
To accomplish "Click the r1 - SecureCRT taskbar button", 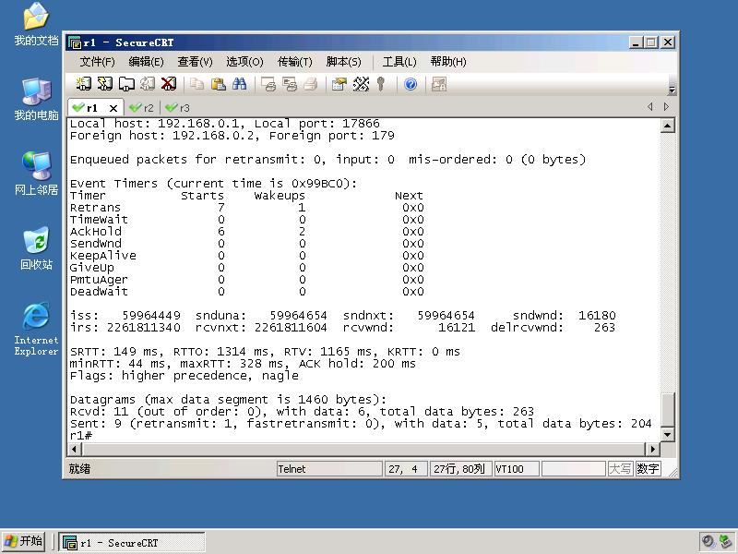I will pos(132,542).
